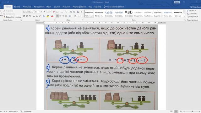Expand the styles gallery
This screenshot has width=201, height=113.
click(184, 17)
